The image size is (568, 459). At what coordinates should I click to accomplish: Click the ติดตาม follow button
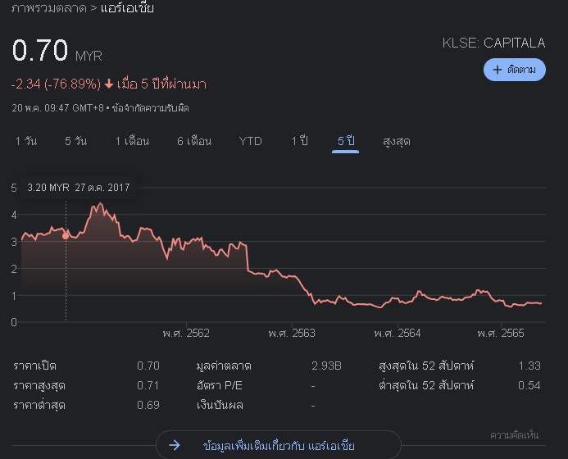pos(515,70)
